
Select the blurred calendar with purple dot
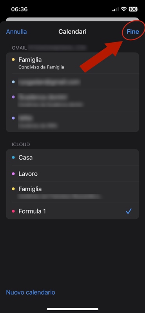click(x=72, y=101)
